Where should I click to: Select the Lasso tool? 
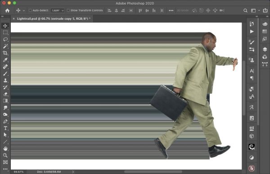tap(5, 39)
